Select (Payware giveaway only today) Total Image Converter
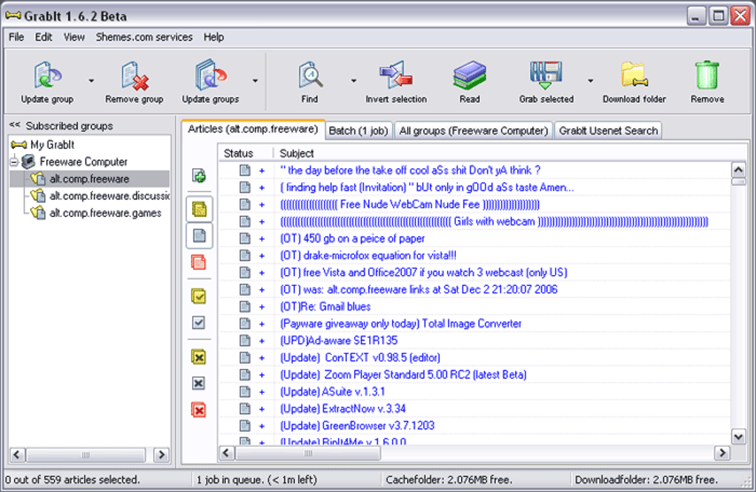 [x=401, y=324]
